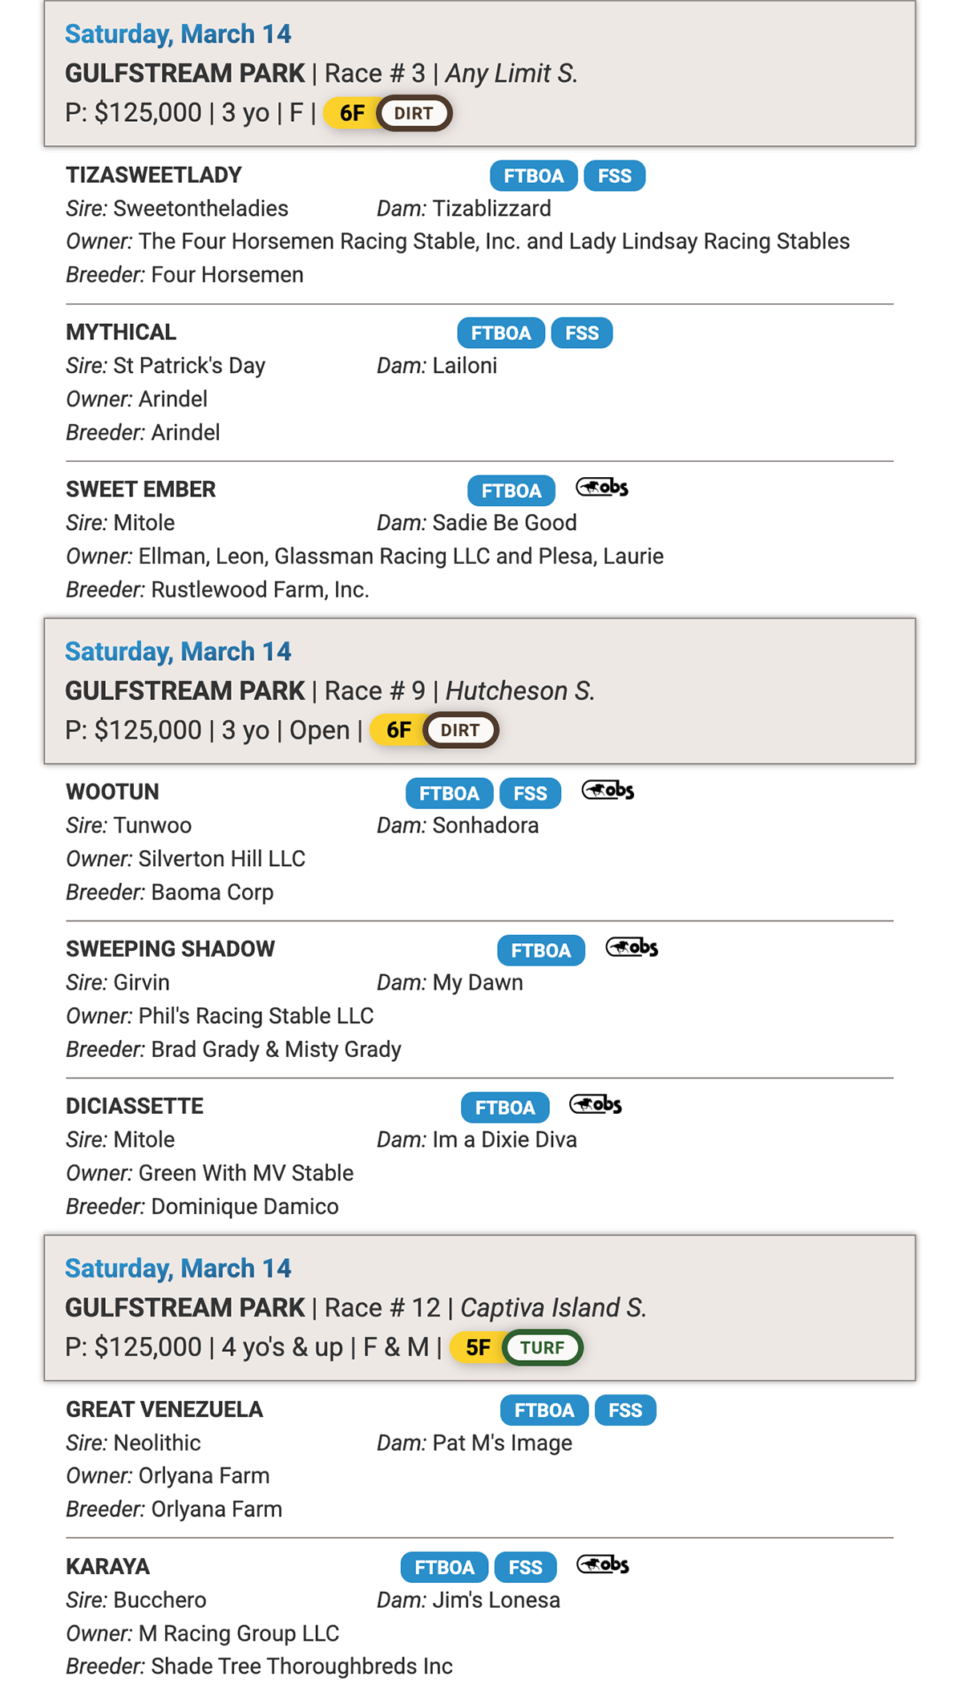Click the OBS logo beside Sweet Ember

pos(602,487)
